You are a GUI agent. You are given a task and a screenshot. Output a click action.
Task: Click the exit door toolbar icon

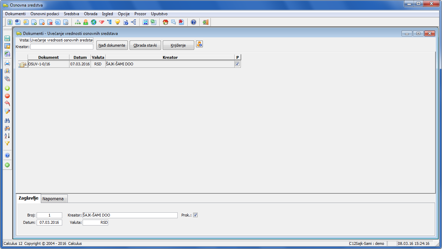[x=206, y=22]
